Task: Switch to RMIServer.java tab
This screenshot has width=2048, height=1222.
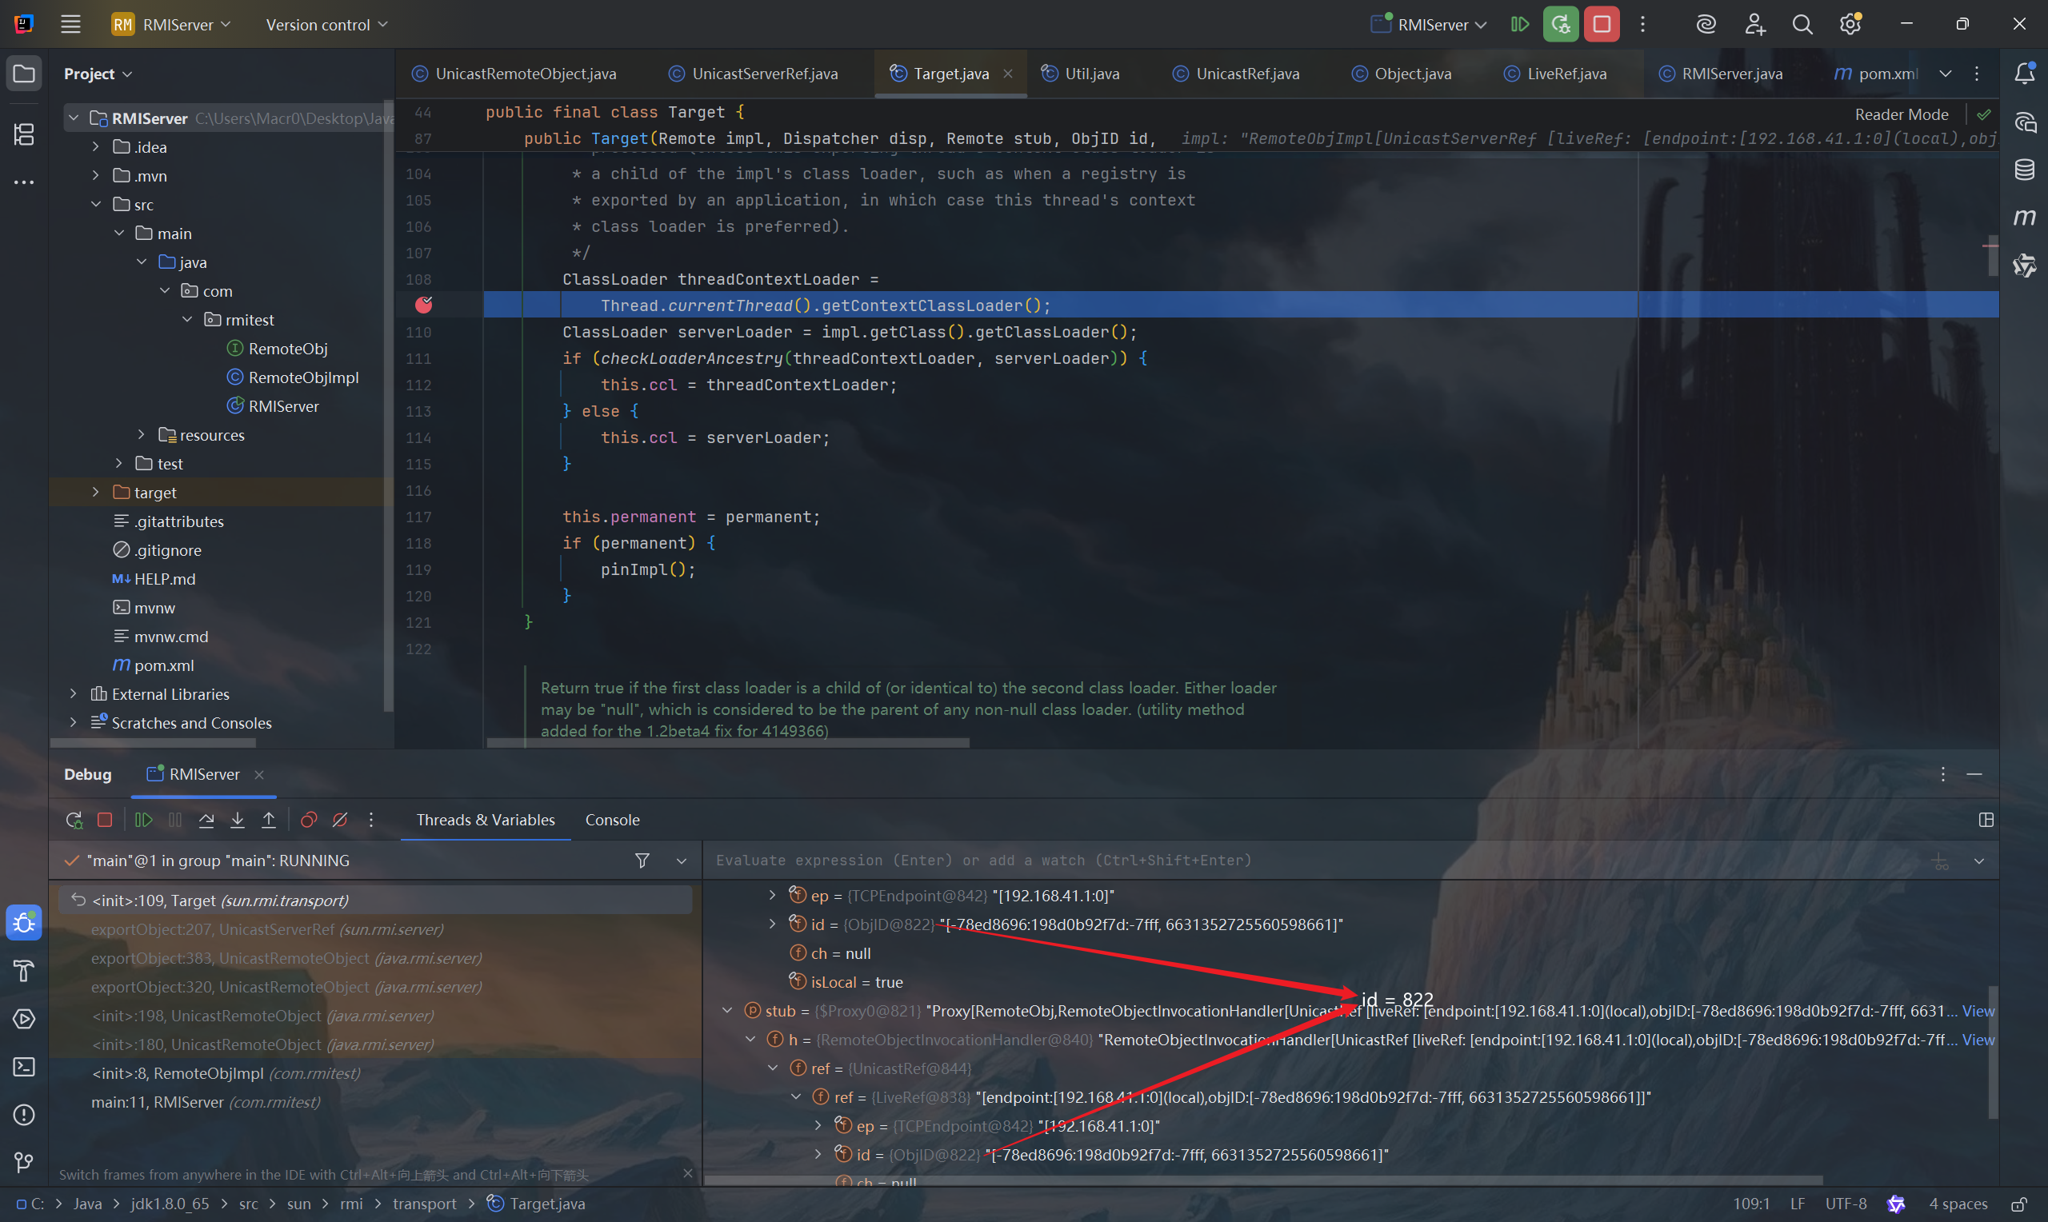Action: pyautogui.click(x=1720, y=74)
